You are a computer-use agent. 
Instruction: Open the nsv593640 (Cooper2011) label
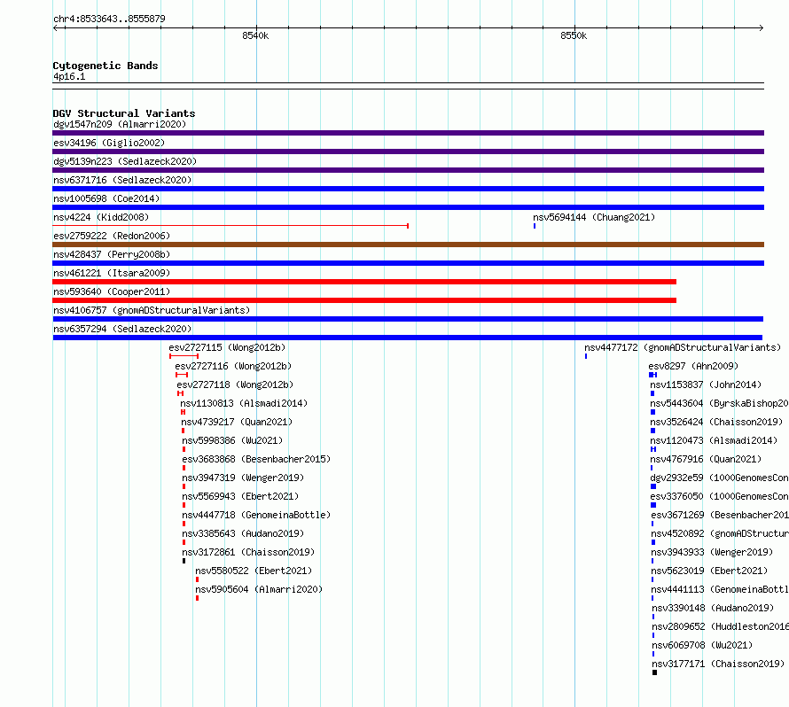(112, 291)
